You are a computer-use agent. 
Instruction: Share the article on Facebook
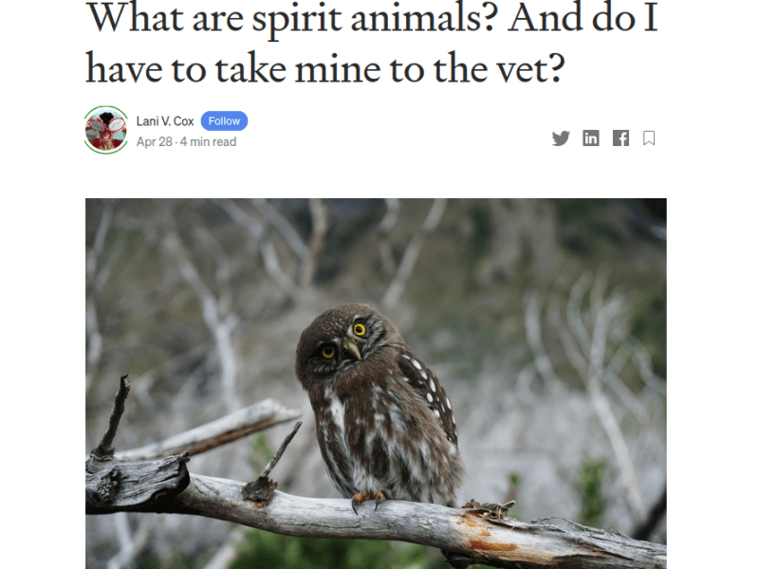620,138
